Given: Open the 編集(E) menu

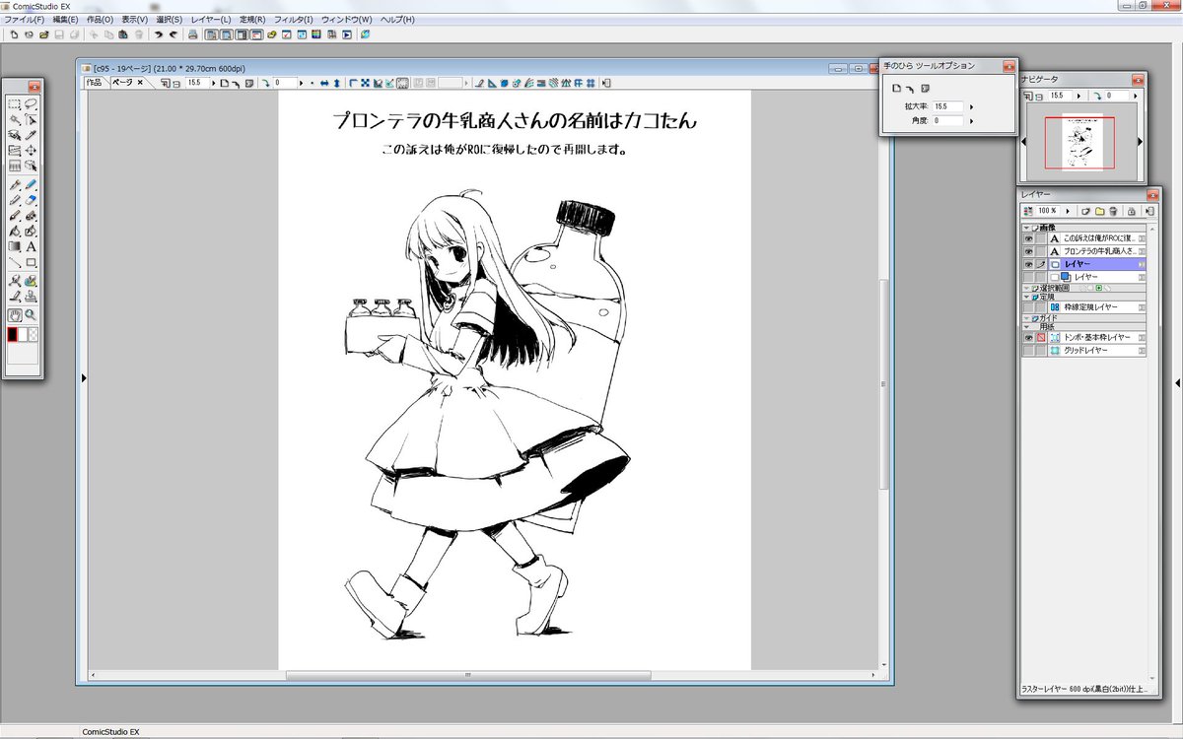Looking at the screenshot, I should coord(66,20).
